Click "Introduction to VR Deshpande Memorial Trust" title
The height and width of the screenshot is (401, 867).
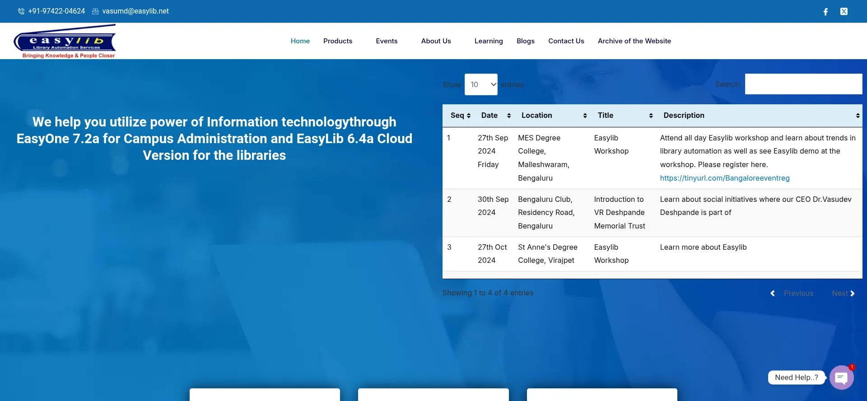click(x=620, y=213)
